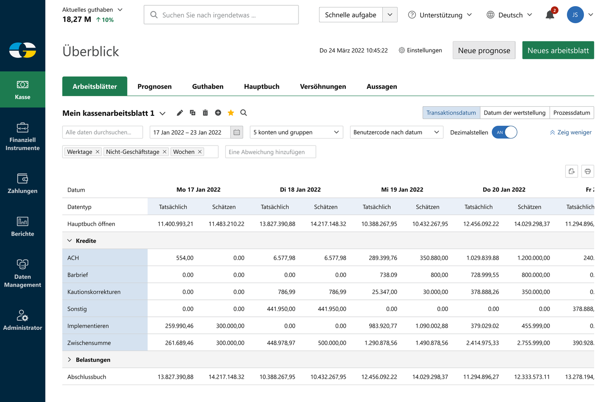The width and height of the screenshot is (611, 402).
Task: Open Daten Management in sidebar
Action: click(23, 274)
